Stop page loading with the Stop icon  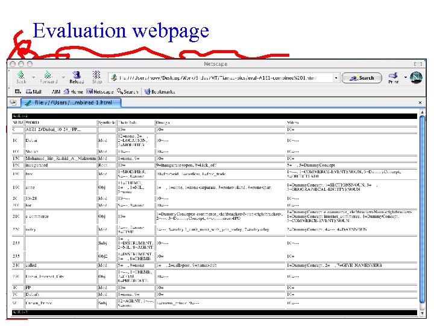click(96, 77)
